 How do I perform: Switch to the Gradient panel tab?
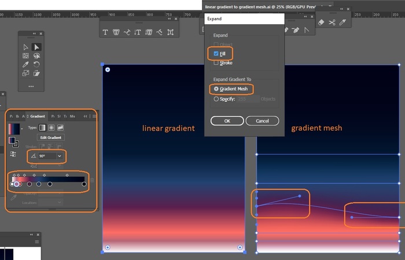pyautogui.click(x=38, y=116)
